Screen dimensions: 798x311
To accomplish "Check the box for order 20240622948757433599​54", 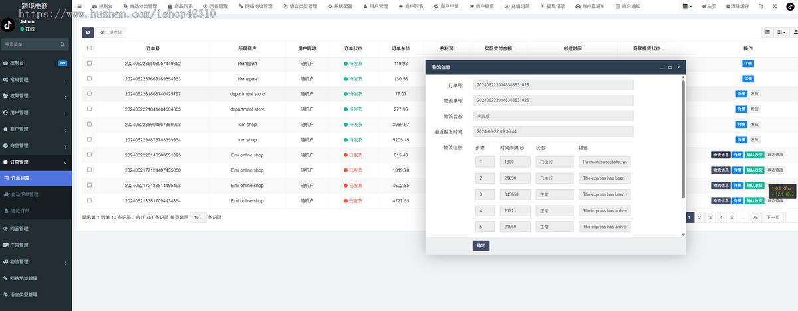I will [x=89, y=140].
